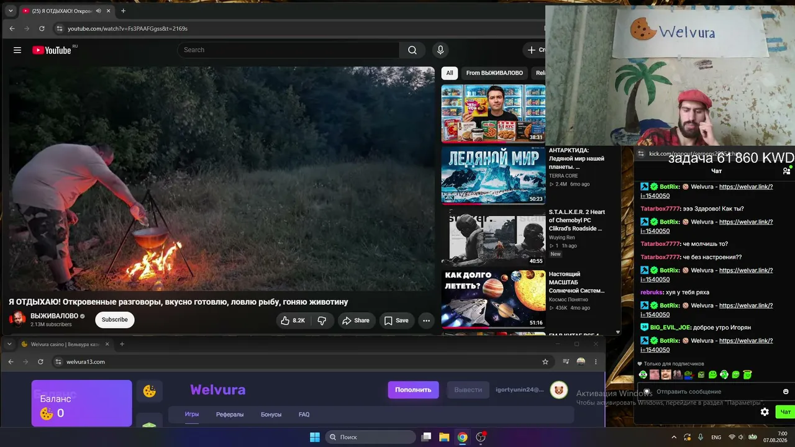
Task: Open File Explorer from the taskbar
Action: tap(444, 437)
